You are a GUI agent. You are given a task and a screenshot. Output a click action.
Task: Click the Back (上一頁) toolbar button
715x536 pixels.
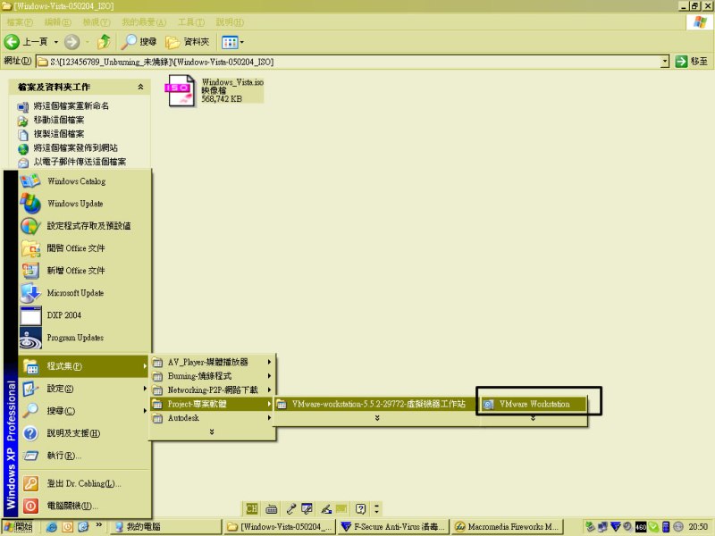[26, 42]
